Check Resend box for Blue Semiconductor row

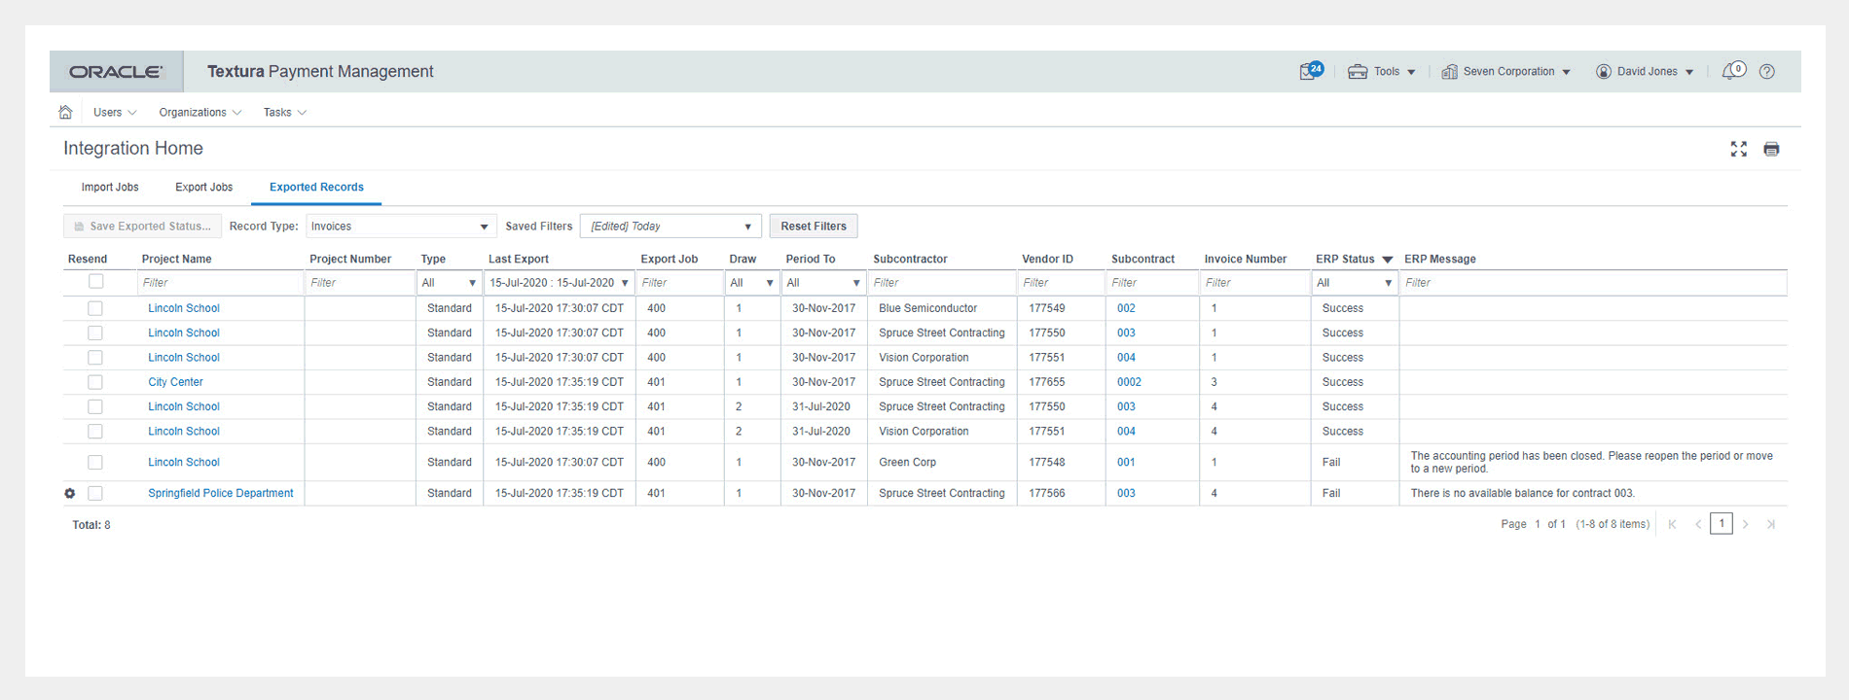click(95, 308)
